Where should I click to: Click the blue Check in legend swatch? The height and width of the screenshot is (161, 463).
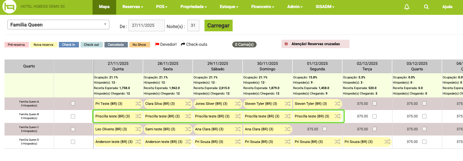point(69,45)
